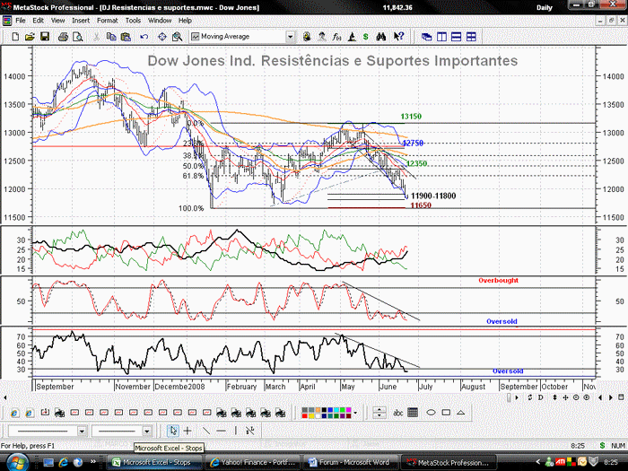Select the help pointer question icon
This screenshot has height=471, width=628.
[x=398, y=37]
